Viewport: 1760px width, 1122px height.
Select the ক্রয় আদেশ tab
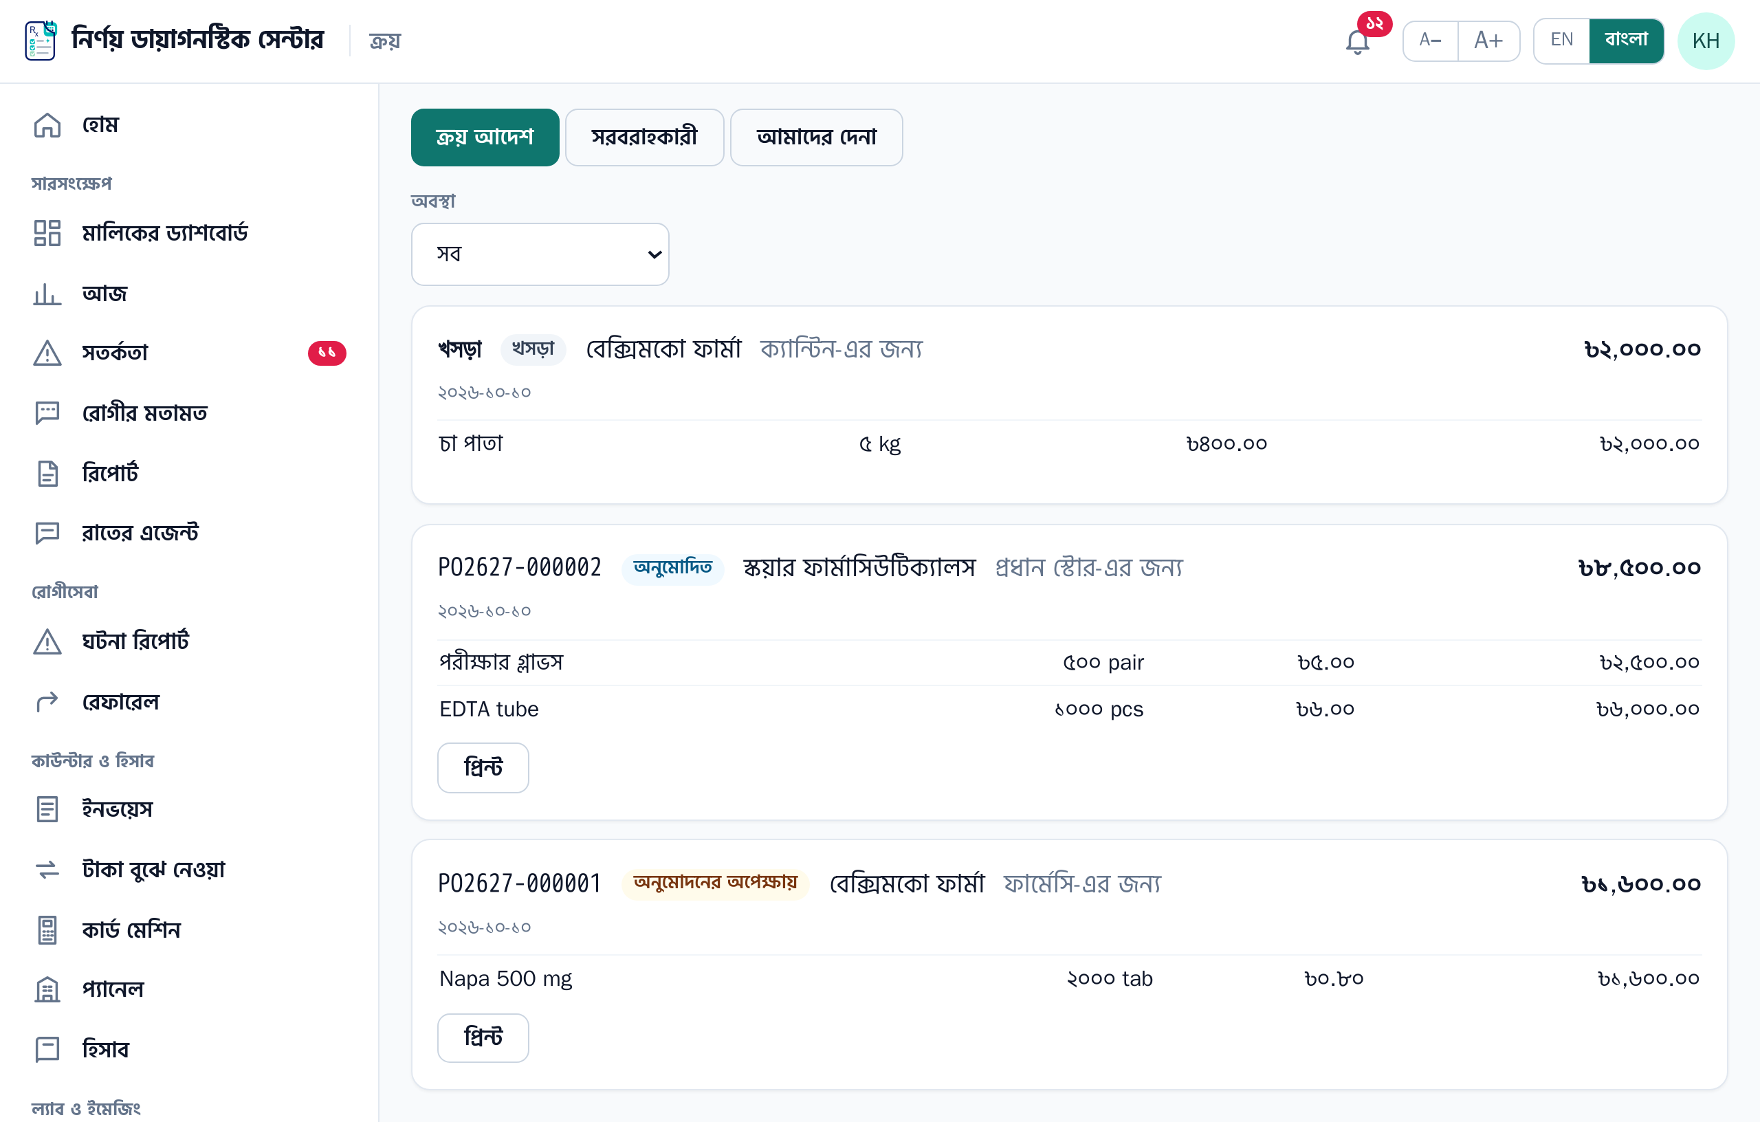pyautogui.click(x=485, y=137)
